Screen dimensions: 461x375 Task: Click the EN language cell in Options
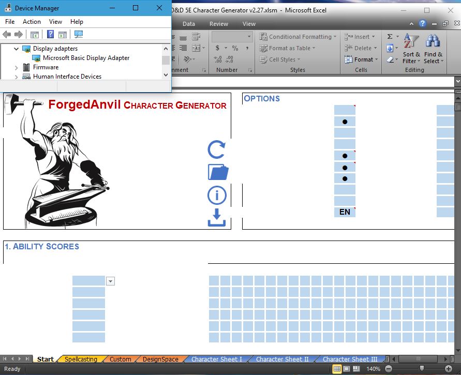345,212
